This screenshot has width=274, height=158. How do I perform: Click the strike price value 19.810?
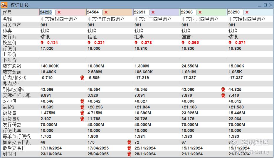tap(141, 48)
